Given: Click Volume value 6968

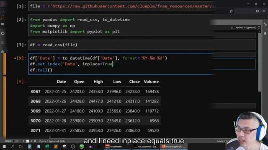Looking at the screenshot, I should (x=154, y=121).
